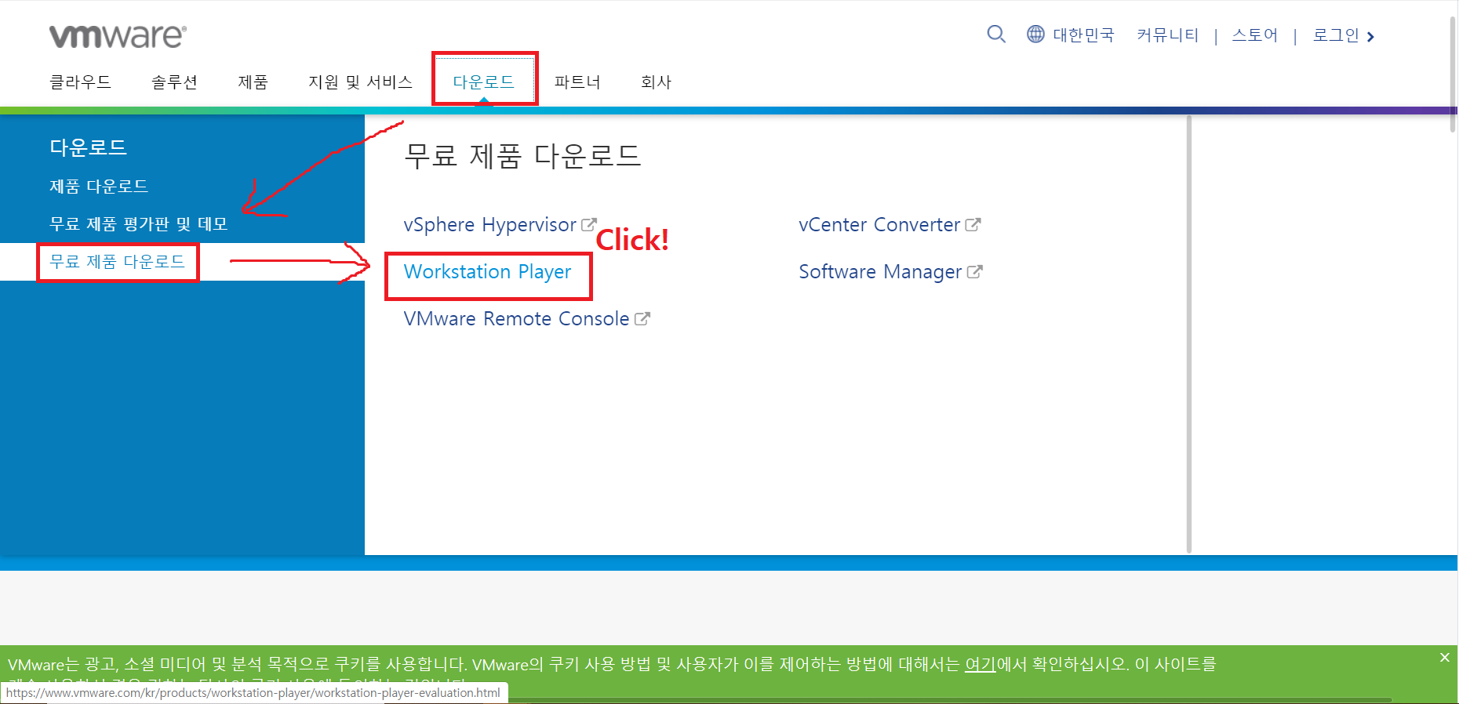Go to the 스토어 link
1459x704 pixels.
pyautogui.click(x=1255, y=35)
